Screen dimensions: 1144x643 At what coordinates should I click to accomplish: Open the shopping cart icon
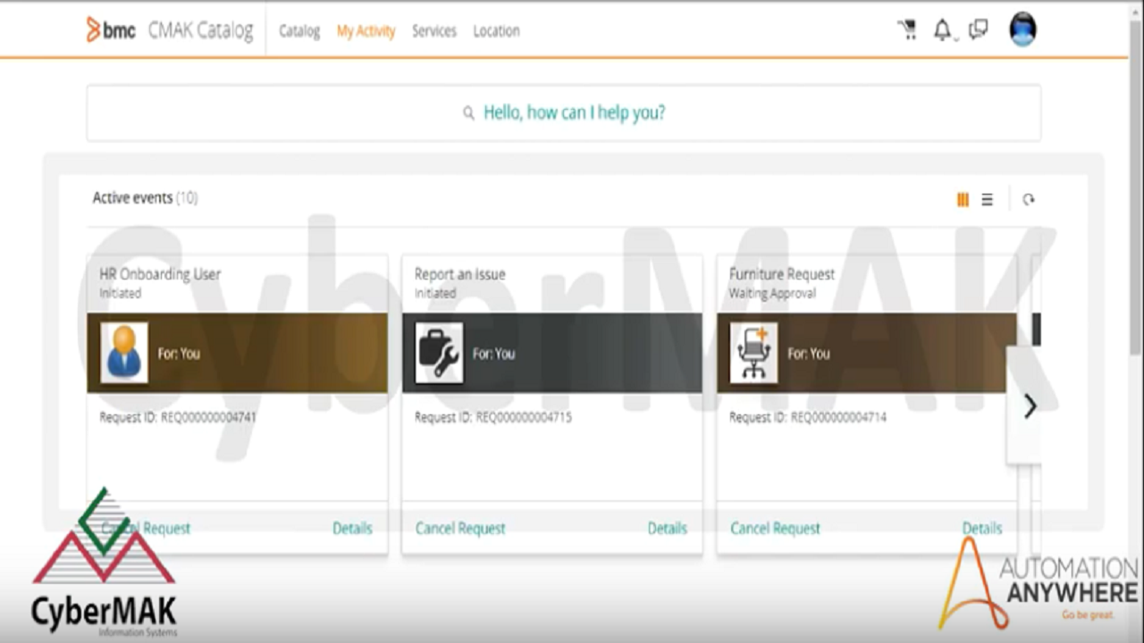(x=907, y=30)
